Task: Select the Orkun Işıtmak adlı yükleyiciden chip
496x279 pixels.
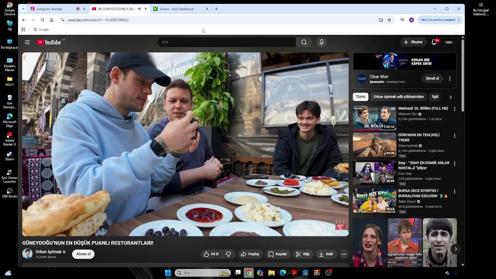Action: [398, 97]
